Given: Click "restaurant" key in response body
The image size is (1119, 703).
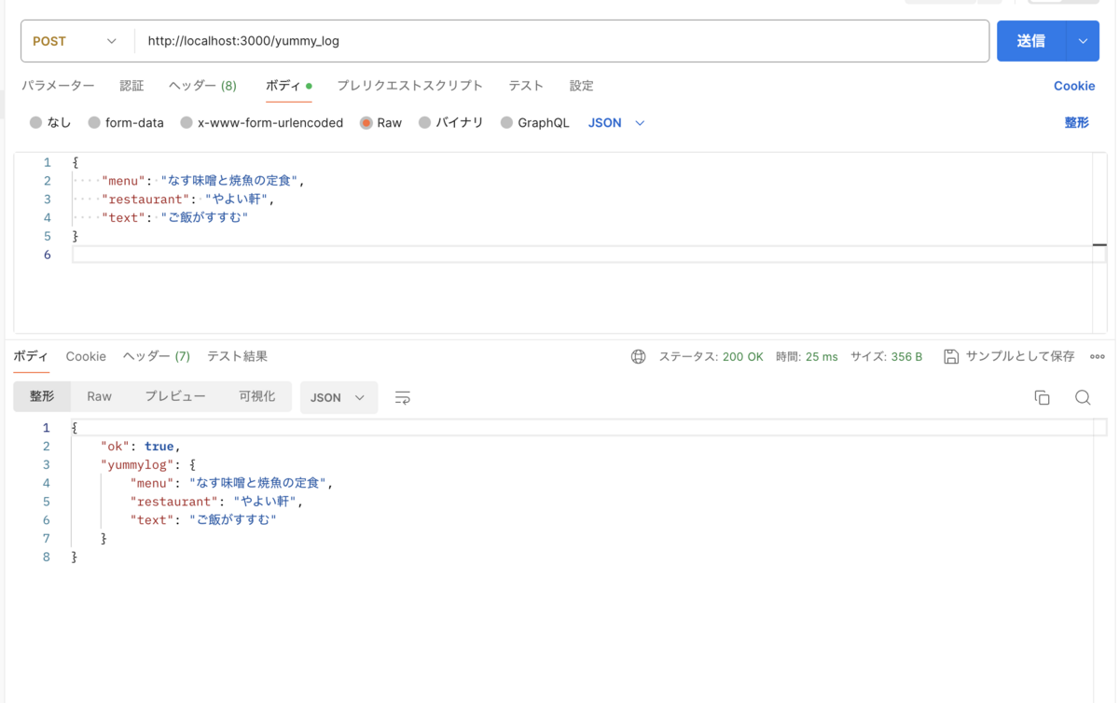Looking at the screenshot, I should click(x=174, y=502).
